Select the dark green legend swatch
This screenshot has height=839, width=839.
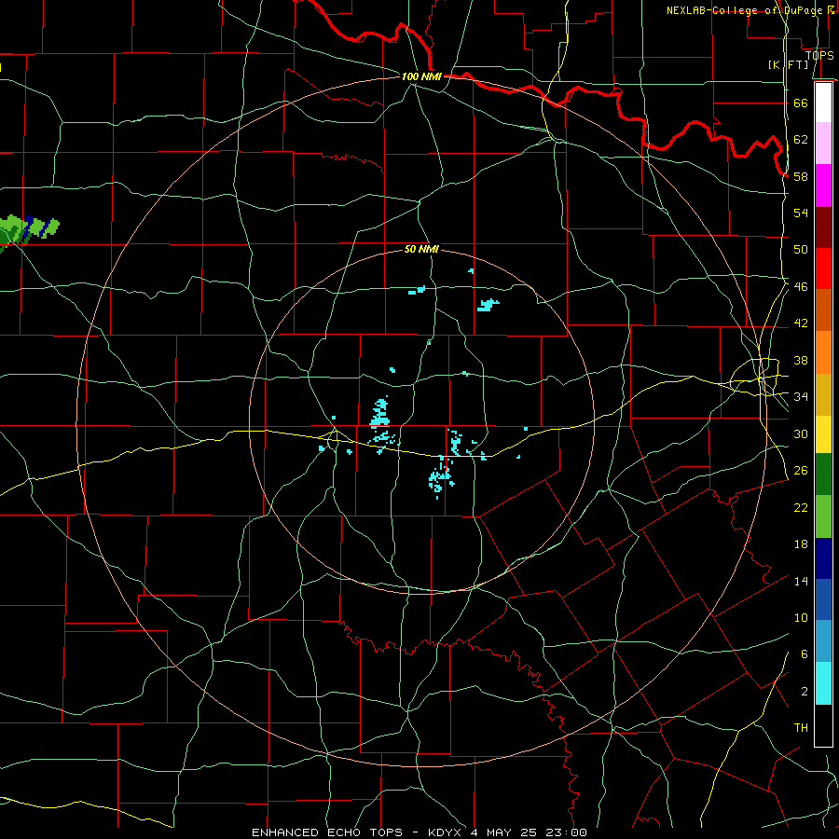click(x=823, y=475)
